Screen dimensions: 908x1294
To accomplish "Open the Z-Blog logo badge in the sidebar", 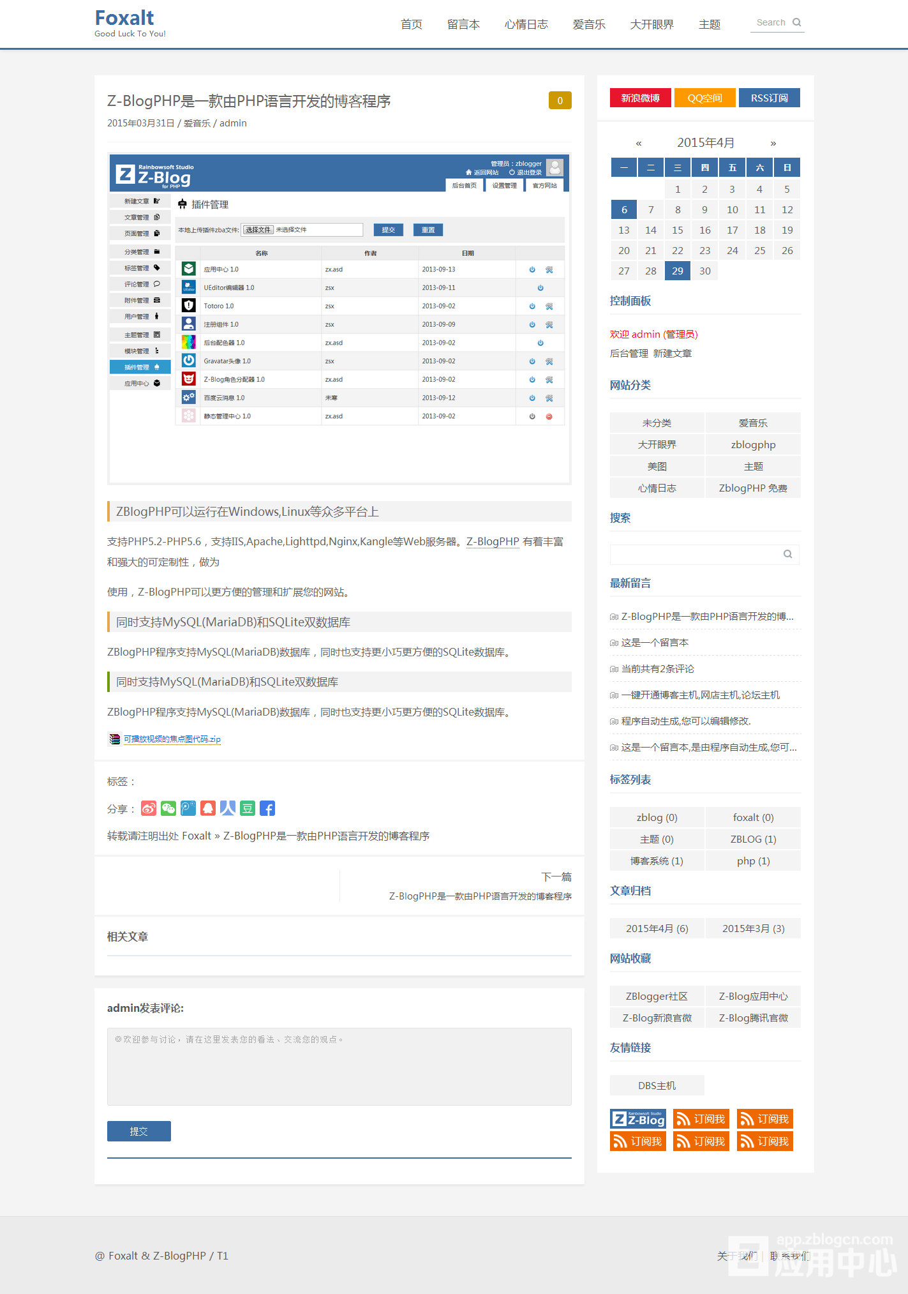I will (638, 1118).
